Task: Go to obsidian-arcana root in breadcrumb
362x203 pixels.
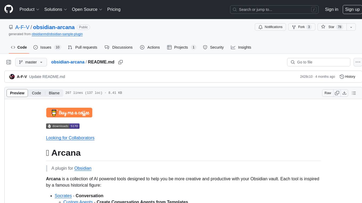Action: pos(68,62)
